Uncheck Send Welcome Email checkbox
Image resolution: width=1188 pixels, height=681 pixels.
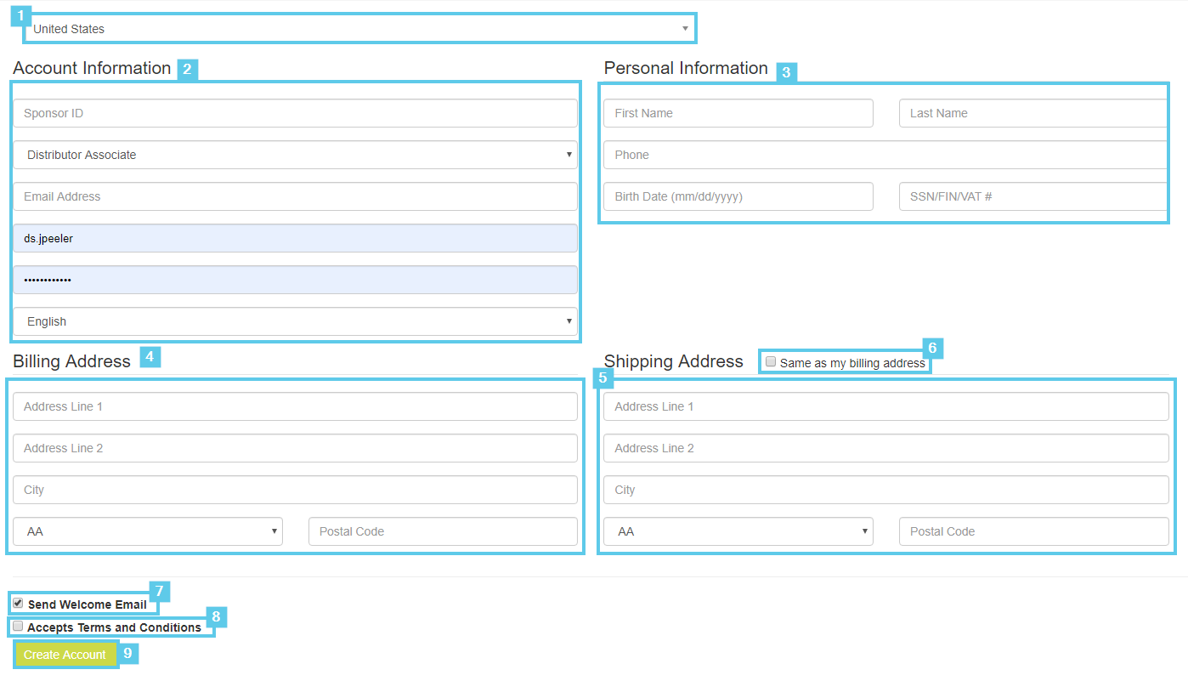18,603
